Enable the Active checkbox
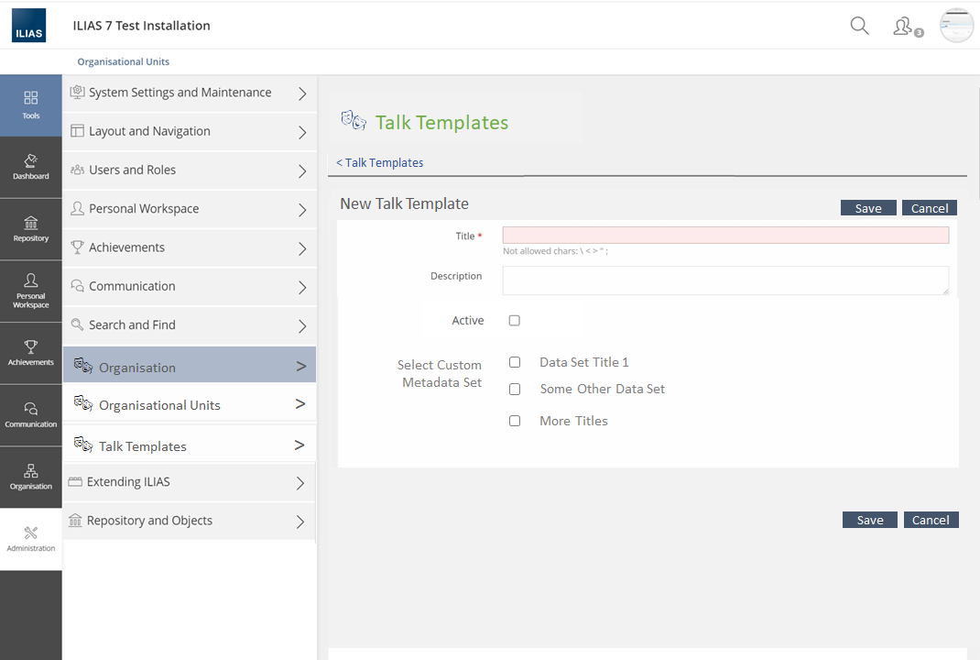Image resolution: width=980 pixels, height=660 pixels. (x=515, y=321)
